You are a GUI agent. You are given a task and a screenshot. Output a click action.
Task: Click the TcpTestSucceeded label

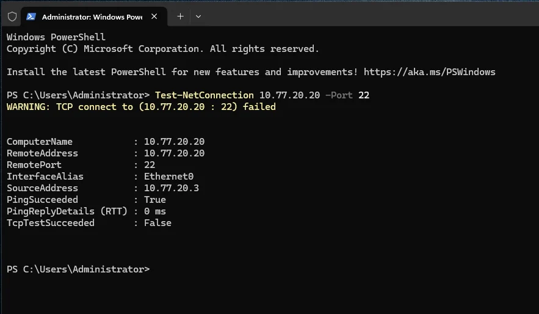click(51, 223)
